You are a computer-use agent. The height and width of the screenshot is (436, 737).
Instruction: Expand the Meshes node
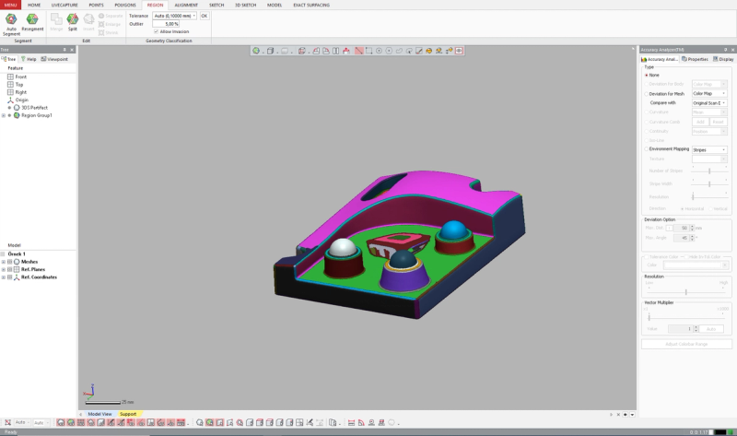4,262
